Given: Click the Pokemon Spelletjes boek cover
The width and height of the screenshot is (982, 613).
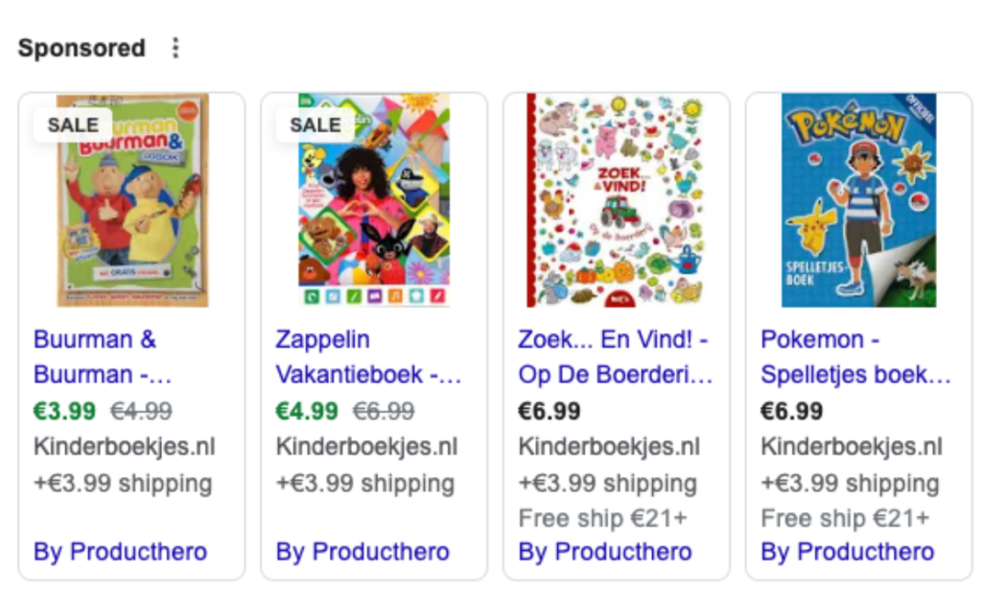Looking at the screenshot, I should (858, 199).
